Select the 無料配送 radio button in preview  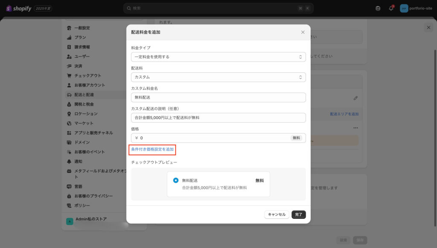(176, 180)
